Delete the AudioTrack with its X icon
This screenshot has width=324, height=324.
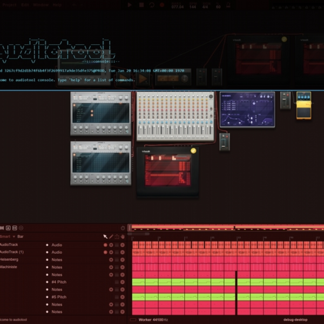123,245
